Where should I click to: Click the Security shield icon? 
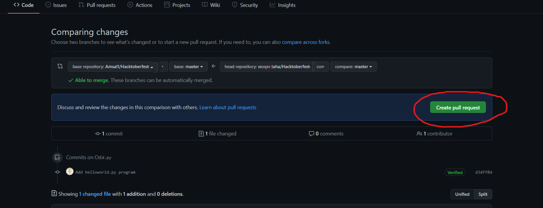click(234, 5)
